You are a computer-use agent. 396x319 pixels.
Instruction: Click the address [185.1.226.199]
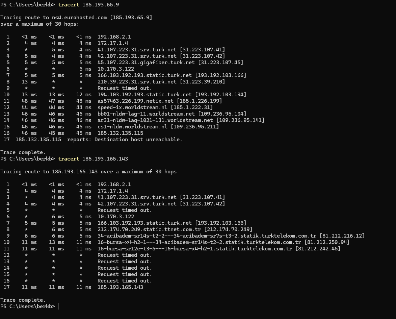[x=199, y=101]
